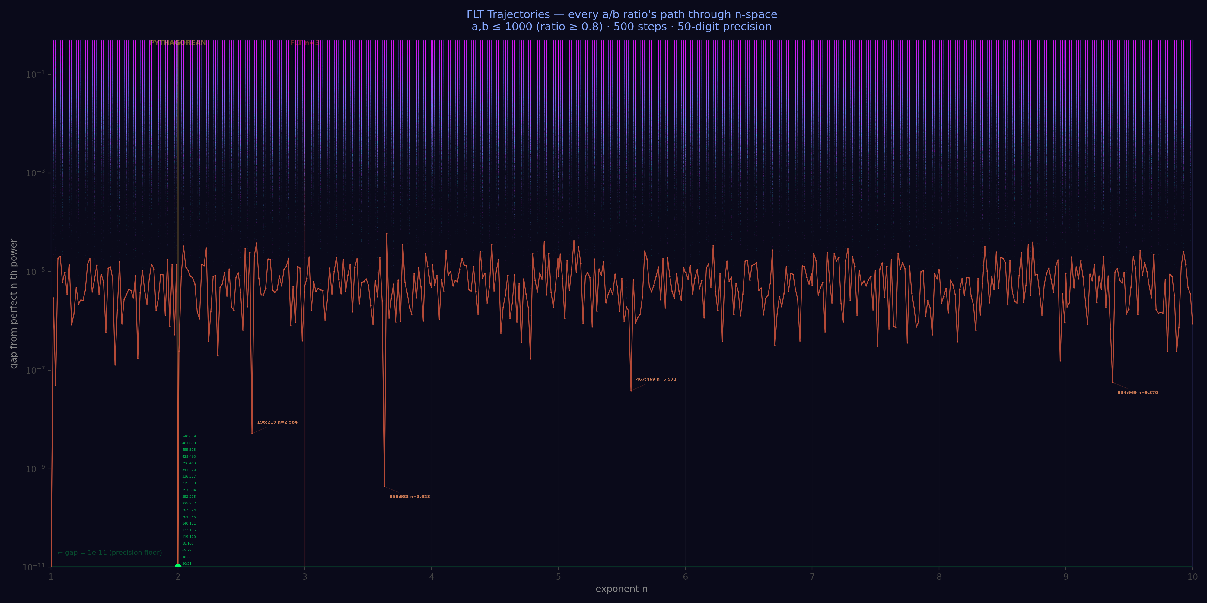Screen dimensions: 1207x603
Task: Click the y-axis tick labeled 10⁻¹
Action: (x=36, y=74)
